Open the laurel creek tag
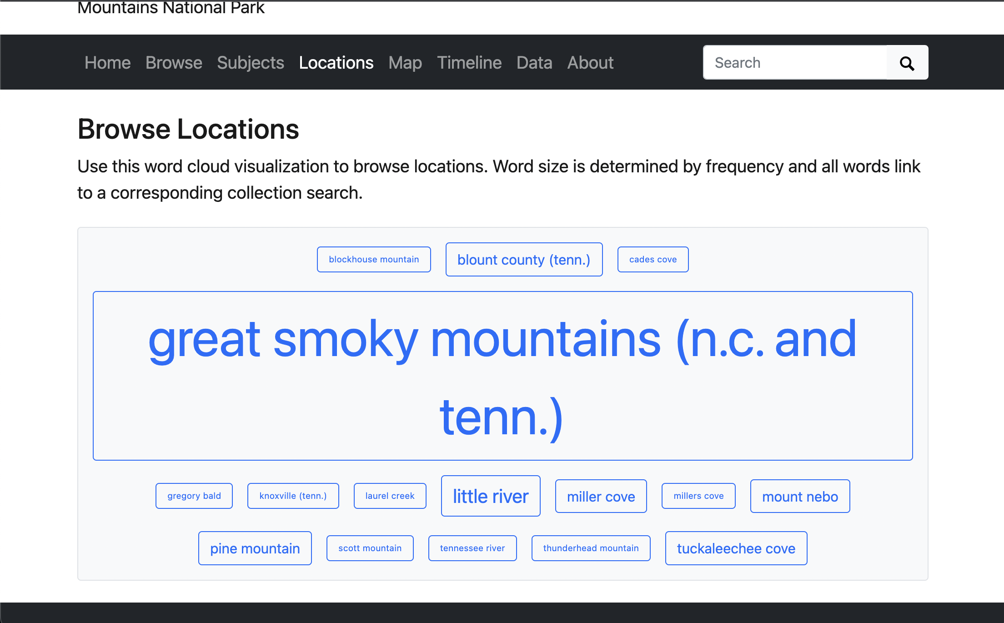Viewport: 1004px width, 623px height. pyautogui.click(x=390, y=496)
